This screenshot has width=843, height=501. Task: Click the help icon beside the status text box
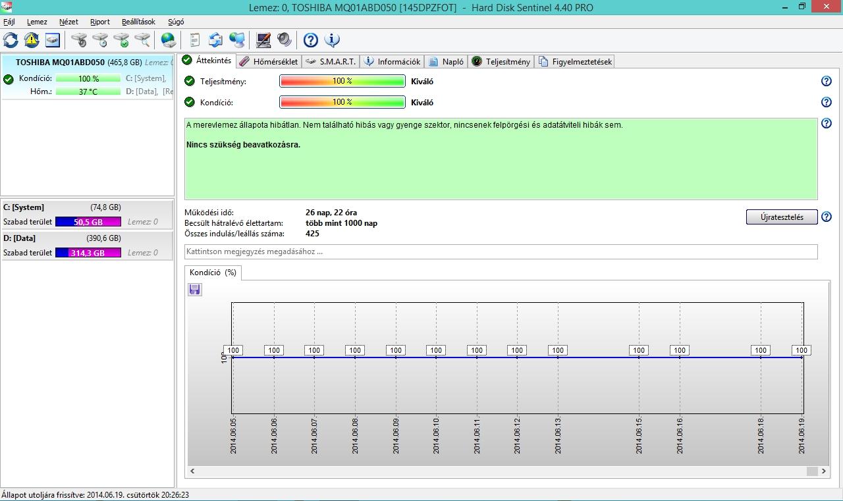coord(827,123)
